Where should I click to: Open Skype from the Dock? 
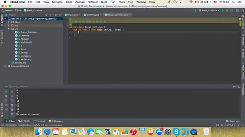click(176, 132)
